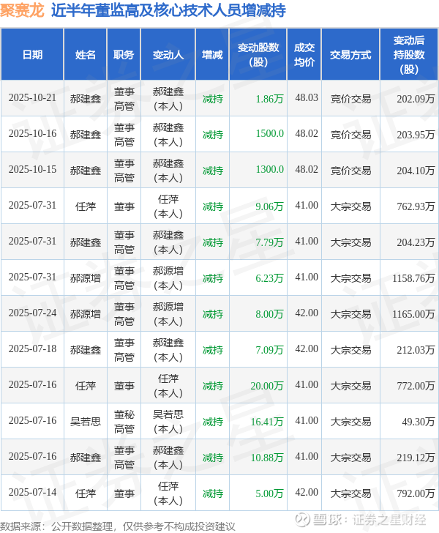Click the 8.00万 share change value
Screen dimensions: 439x533
pyautogui.click(x=269, y=314)
